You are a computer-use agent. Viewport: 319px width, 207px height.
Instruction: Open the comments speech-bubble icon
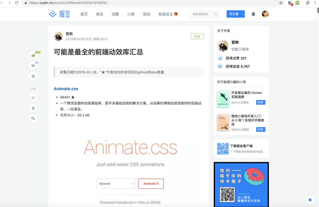click(x=33, y=66)
